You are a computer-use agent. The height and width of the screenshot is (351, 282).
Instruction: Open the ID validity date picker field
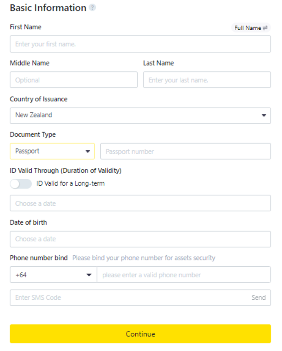(140, 203)
